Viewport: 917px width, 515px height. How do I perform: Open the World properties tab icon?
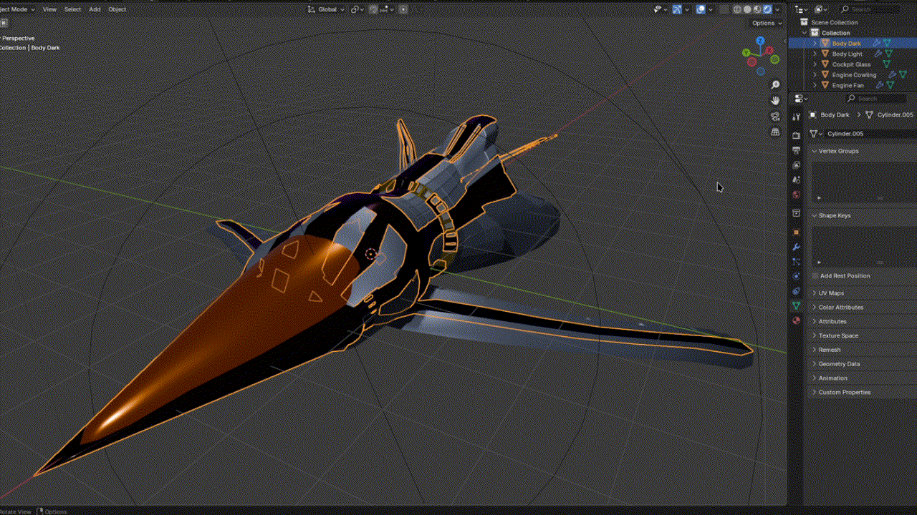796,195
